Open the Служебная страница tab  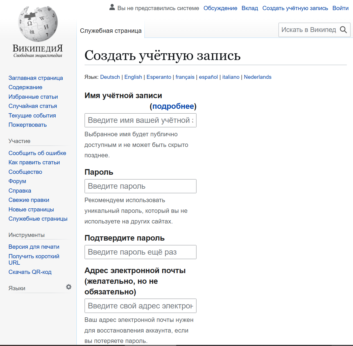pyautogui.click(x=111, y=31)
